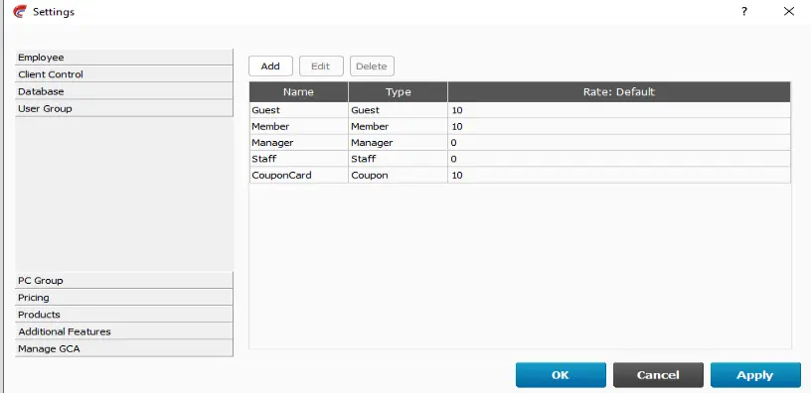The image size is (811, 393).
Task: Click the Guest type cell
Action: (x=399, y=110)
